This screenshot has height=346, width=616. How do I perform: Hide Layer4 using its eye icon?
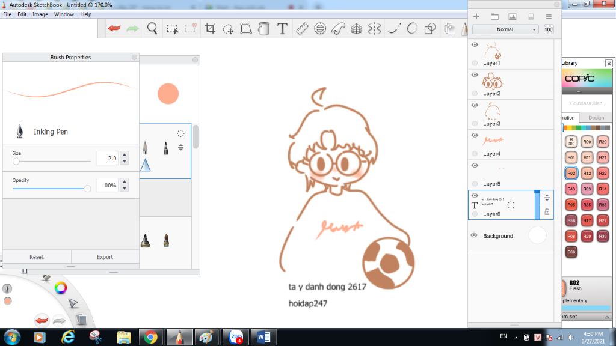tap(475, 135)
